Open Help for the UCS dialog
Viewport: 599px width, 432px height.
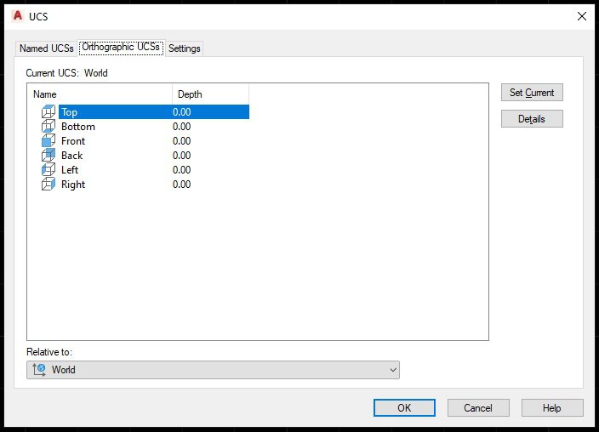(552, 408)
